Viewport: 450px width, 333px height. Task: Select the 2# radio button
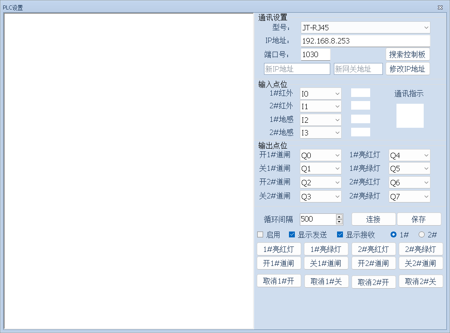click(421, 235)
